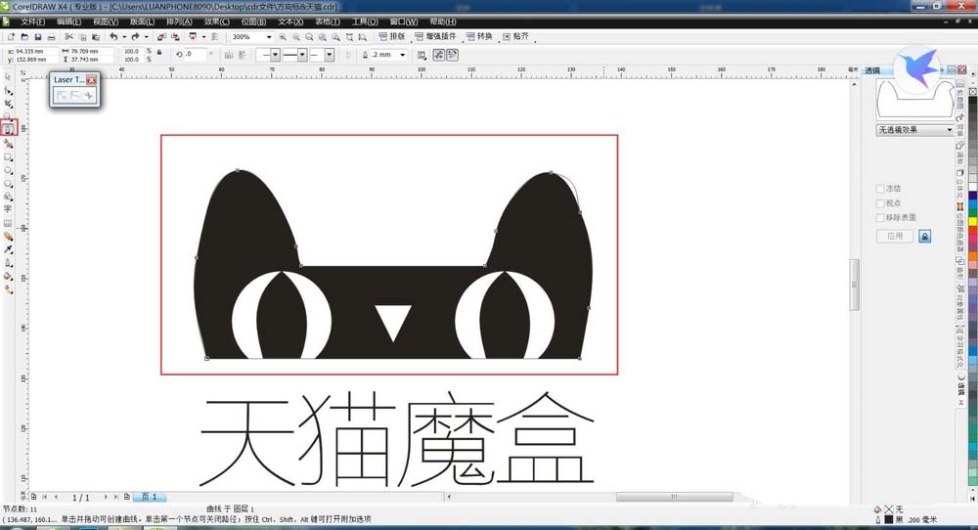Expand the Redo history dropdown arrow

point(146,37)
